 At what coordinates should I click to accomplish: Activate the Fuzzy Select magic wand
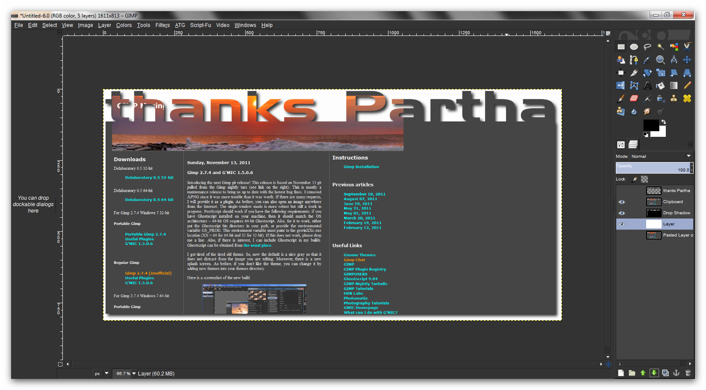coord(661,47)
